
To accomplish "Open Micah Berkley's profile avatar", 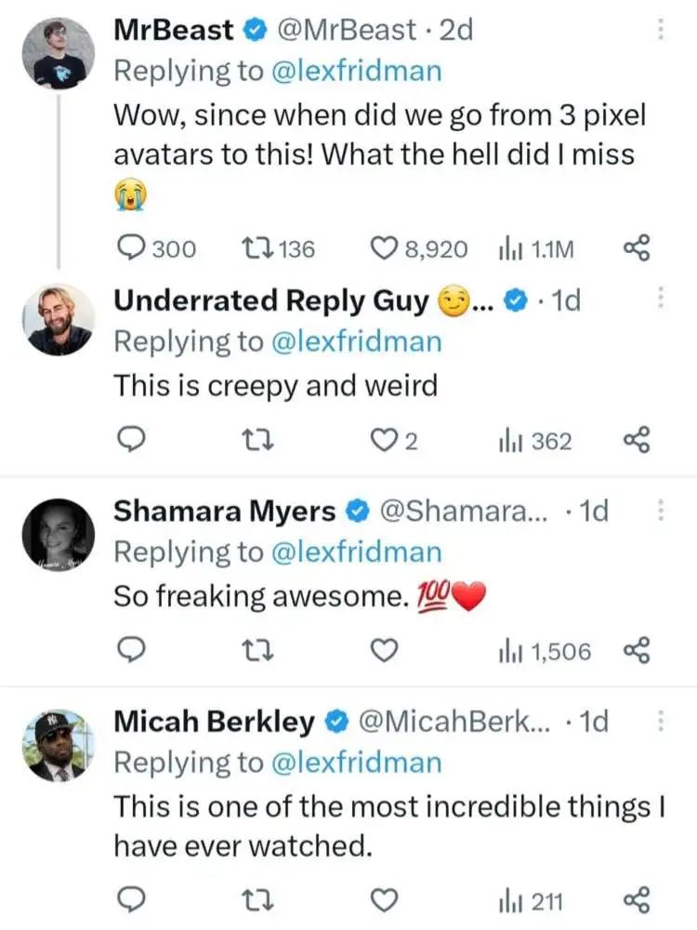I will click(58, 744).
